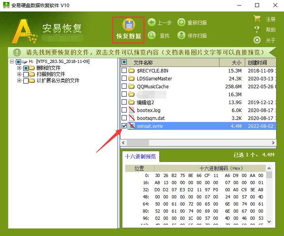Open the 注册 link
The width and height of the screenshot is (284, 236).
point(271,19)
